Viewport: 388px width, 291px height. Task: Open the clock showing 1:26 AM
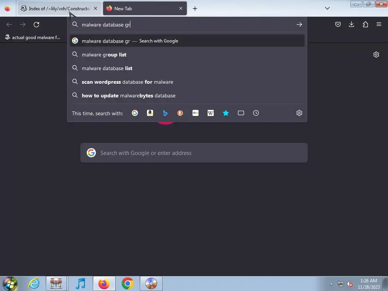coord(368,284)
